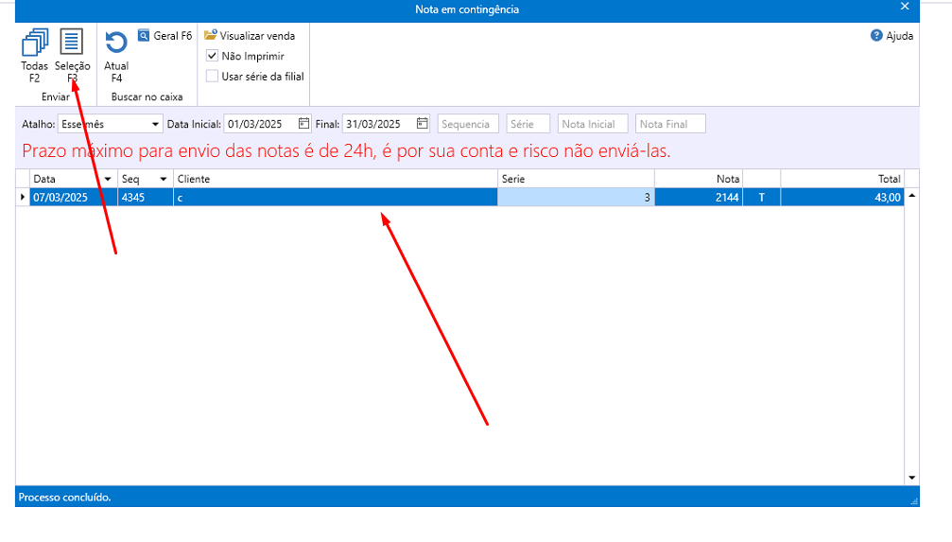Click the Geral F6 search icon
Image resolution: width=952 pixels, height=542 pixels.
click(144, 36)
